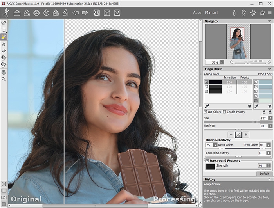Click the Foreground Recovery color swatch
Screen dimensions: 274x208
pyautogui.click(x=210, y=167)
